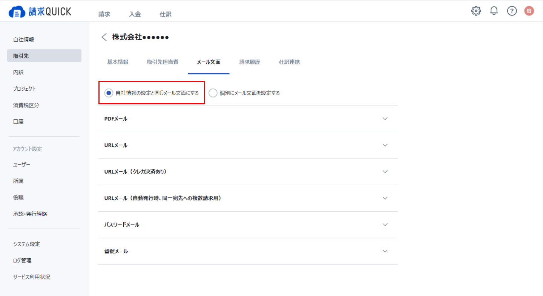
Task: Open ログ管理 in the sidebar
Action: tap(22, 261)
